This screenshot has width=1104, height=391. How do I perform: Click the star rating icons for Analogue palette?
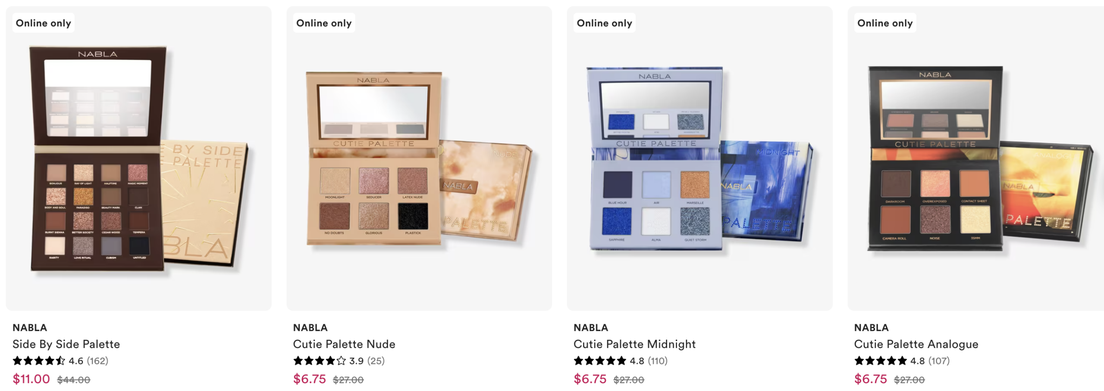[x=881, y=360]
